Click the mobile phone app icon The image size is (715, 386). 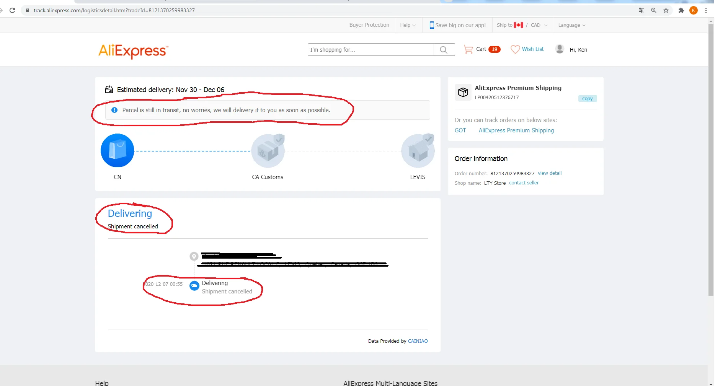432,25
